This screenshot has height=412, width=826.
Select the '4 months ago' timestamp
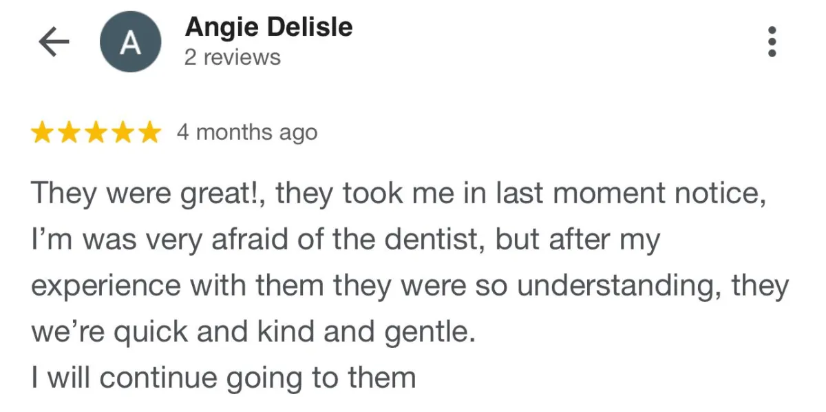click(x=247, y=132)
